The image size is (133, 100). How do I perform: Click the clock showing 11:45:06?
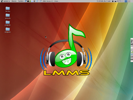click(103, 1)
